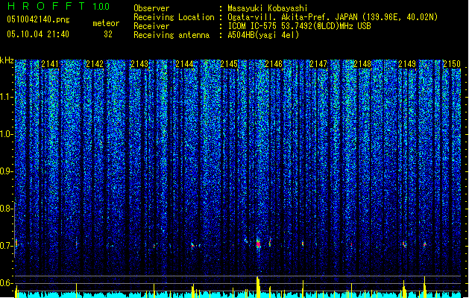Click the 1.1 kHz axis label
The image size is (469, 298).
pyautogui.click(x=6, y=97)
